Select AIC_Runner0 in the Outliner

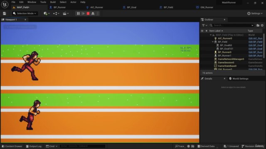pos(225,38)
